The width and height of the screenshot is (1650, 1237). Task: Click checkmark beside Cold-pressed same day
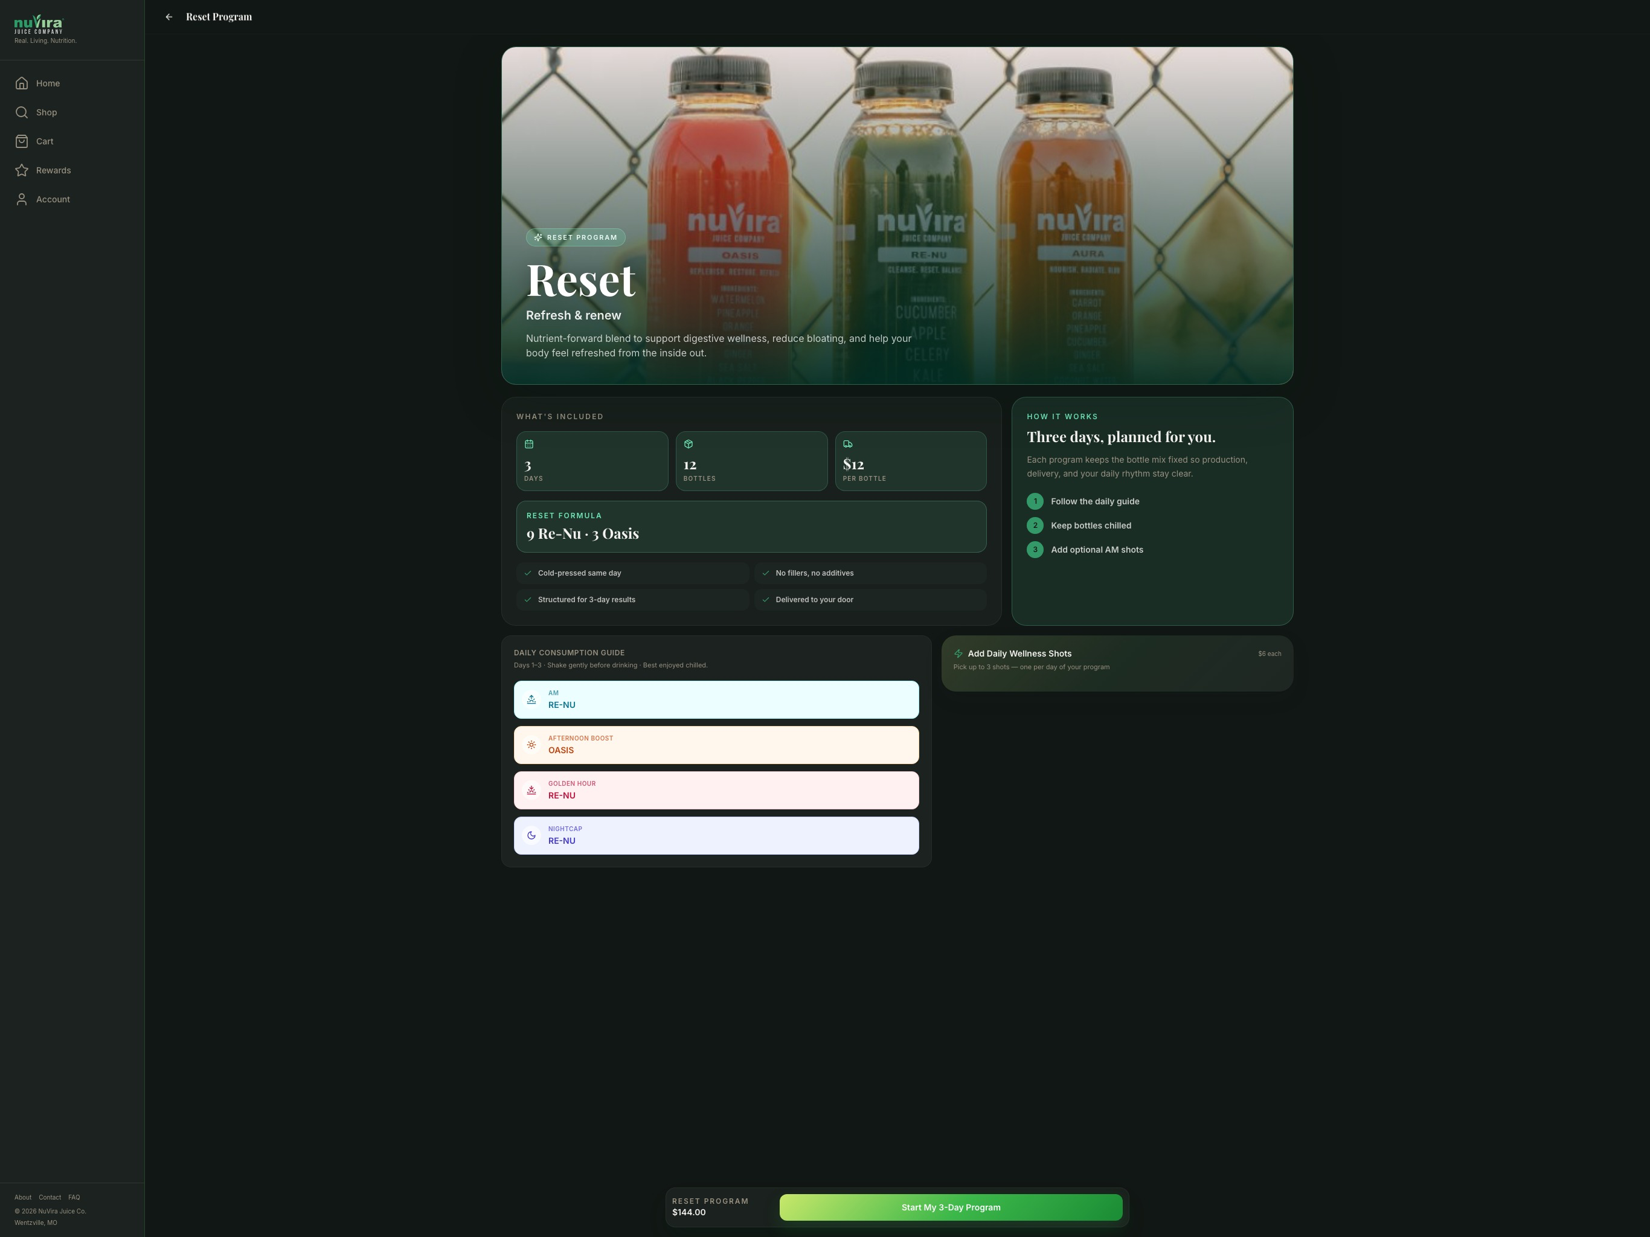point(528,573)
